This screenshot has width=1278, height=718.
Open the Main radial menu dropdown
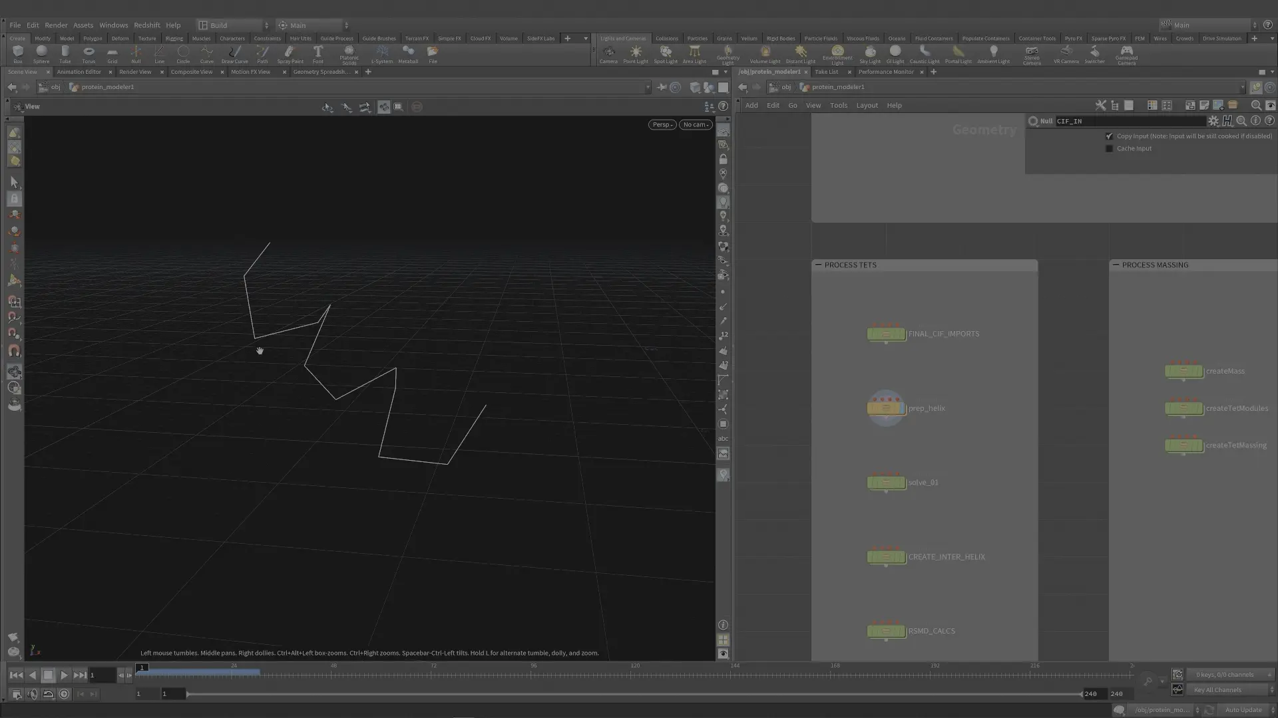pos(313,25)
